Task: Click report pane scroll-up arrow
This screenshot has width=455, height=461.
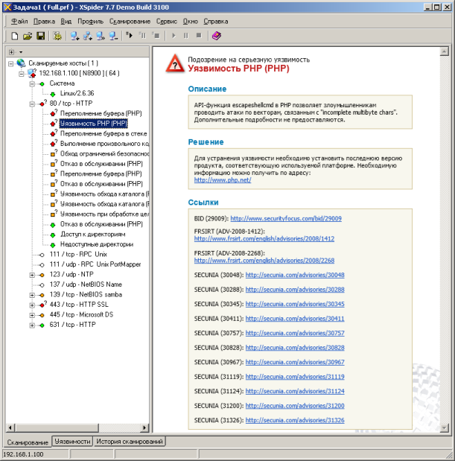Action: [x=444, y=51]
